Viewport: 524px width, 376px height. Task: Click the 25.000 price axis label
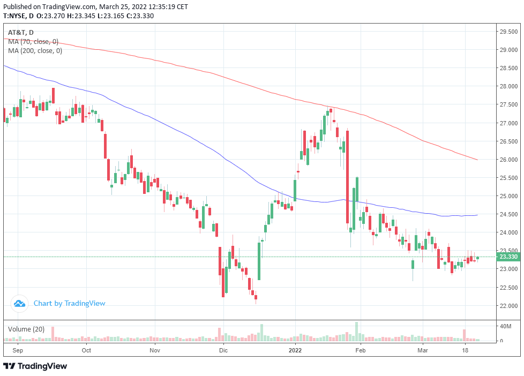click(x=508, y=196)
